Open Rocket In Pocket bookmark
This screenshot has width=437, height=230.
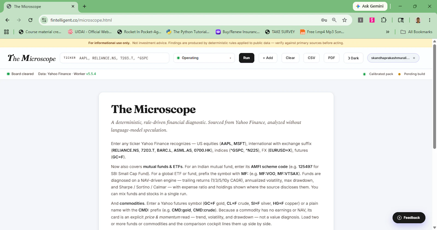(x=139, y=32)
